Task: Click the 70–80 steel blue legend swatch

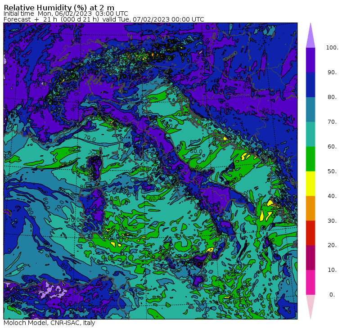Action: [310, 109]
